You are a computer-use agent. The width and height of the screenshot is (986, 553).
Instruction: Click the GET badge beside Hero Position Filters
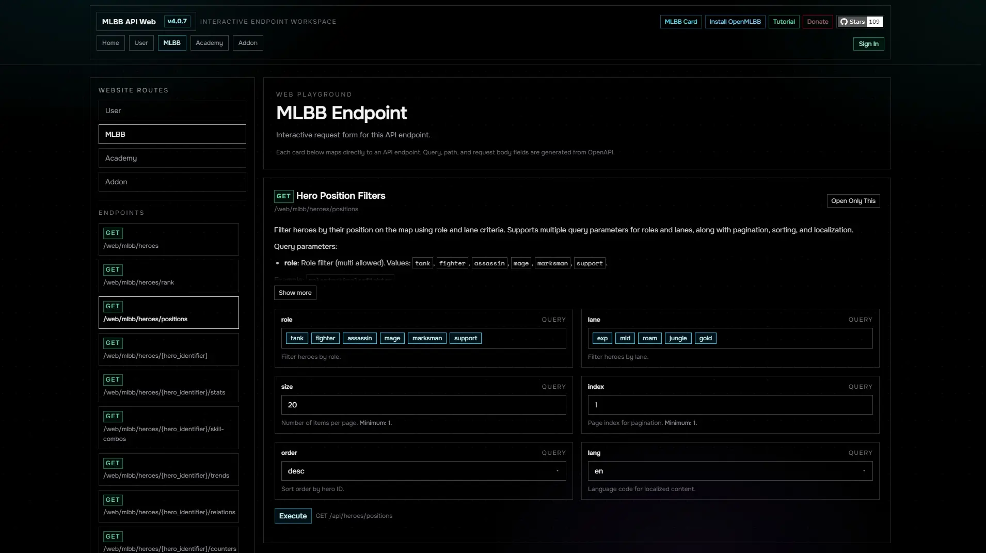point(283,196)
